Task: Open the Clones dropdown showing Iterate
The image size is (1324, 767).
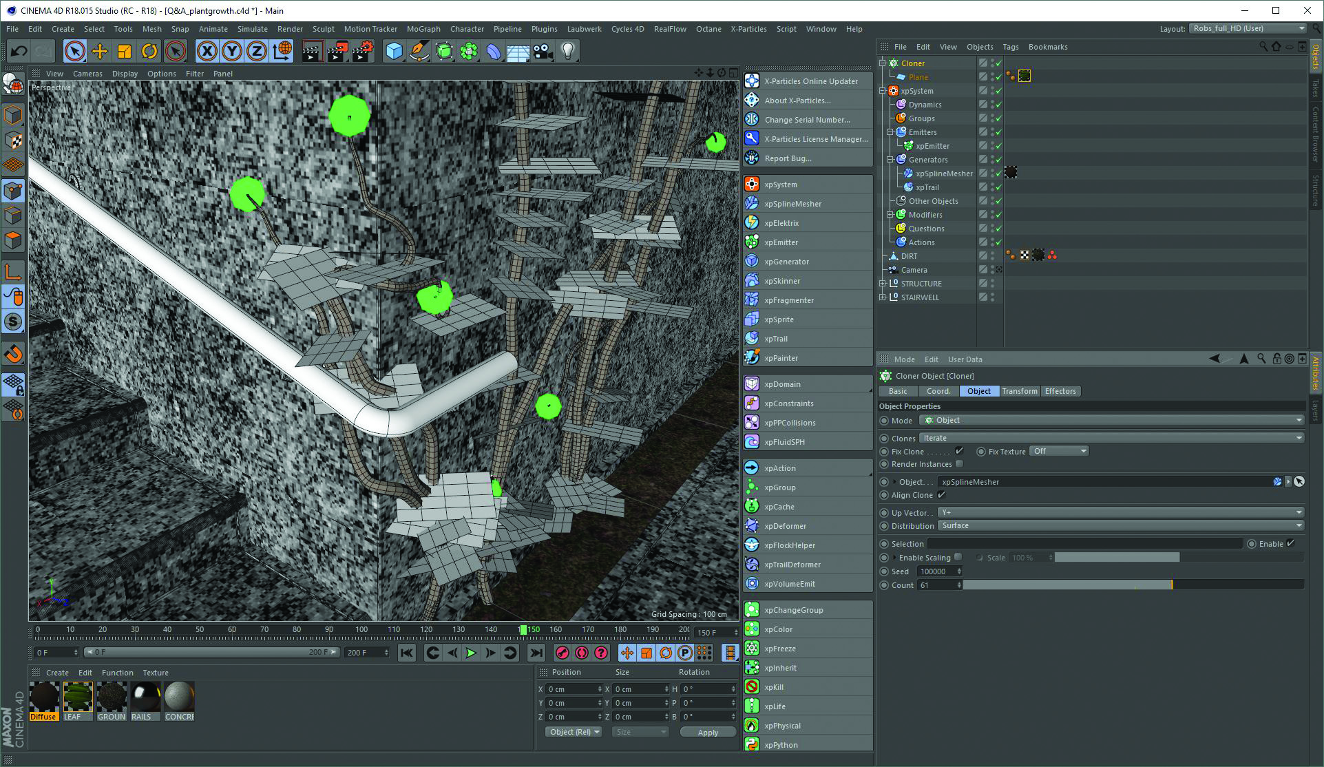Action: click(x=1111, y=438)
